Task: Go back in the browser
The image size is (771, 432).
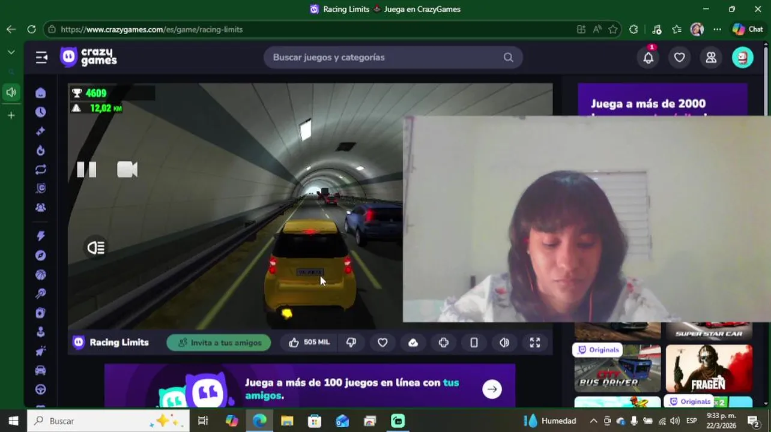Action: (x=11, y=29)
